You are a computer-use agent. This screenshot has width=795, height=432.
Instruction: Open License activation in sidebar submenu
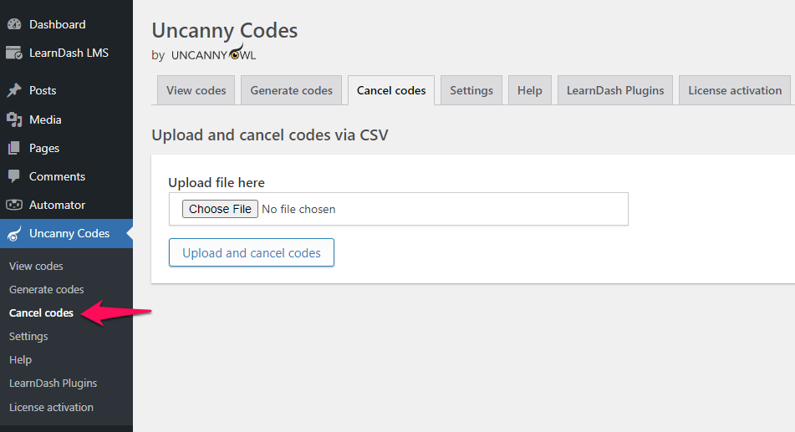(x=51, y=407)
